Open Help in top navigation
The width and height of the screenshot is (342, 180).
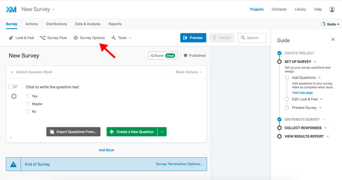(318, 9)
